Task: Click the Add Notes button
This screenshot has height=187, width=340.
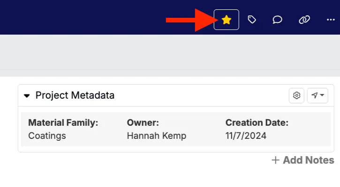Action: pos(308,160)
